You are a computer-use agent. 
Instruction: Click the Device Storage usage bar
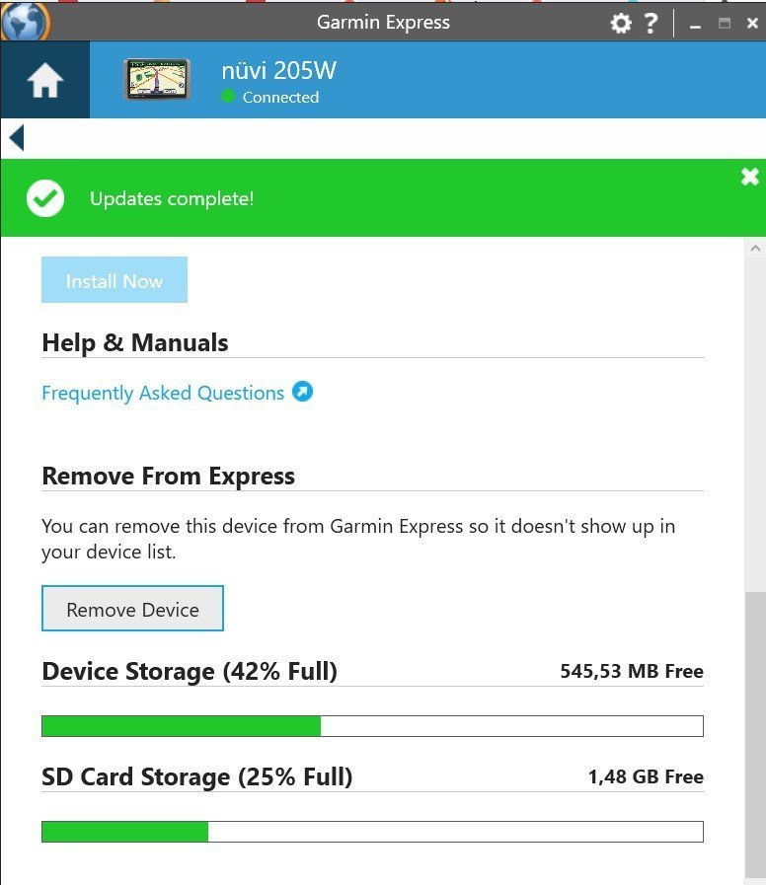[372, 726]
